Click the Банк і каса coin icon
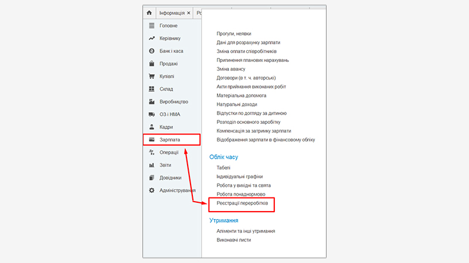The image size is (469, 263). point(151,51)
